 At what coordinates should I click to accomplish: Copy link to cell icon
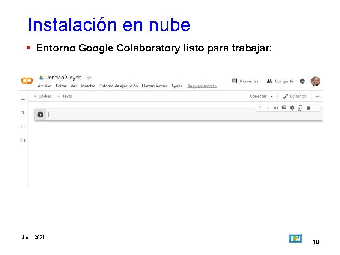276,108
